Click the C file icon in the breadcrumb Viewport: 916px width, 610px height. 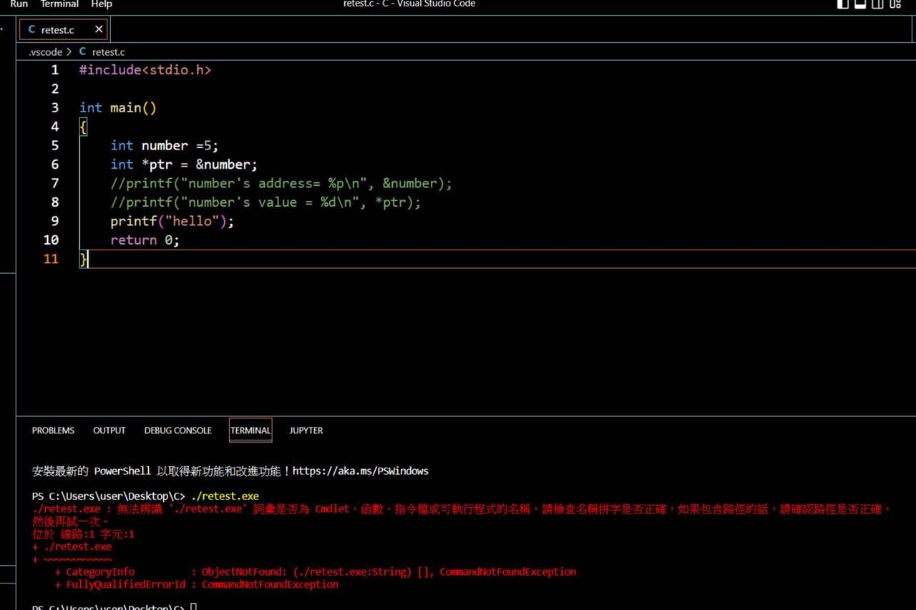click(84, 51)
